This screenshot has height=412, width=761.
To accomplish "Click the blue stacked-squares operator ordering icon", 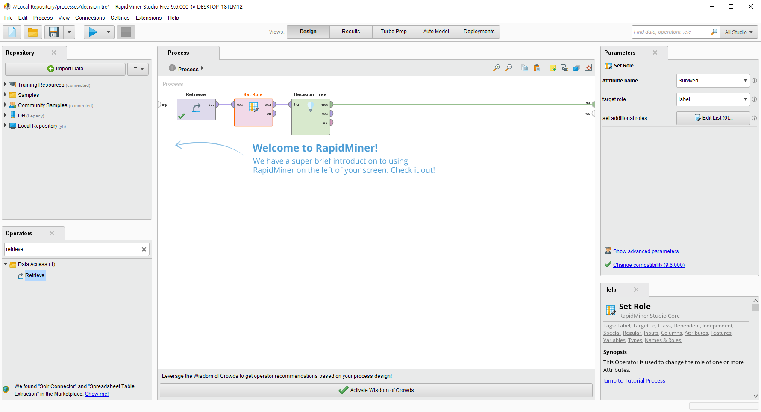I will coord(576,68).
